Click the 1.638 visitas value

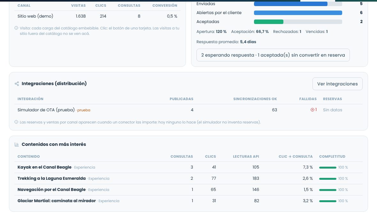point(81,16)
